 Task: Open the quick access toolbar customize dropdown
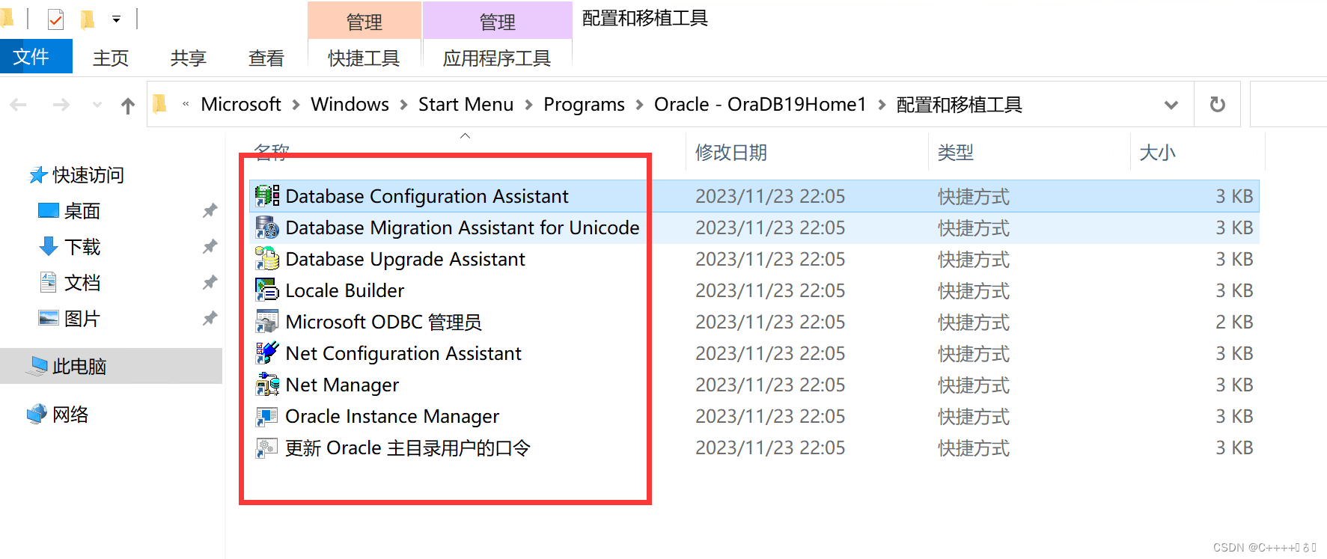(x=116, y=19)
